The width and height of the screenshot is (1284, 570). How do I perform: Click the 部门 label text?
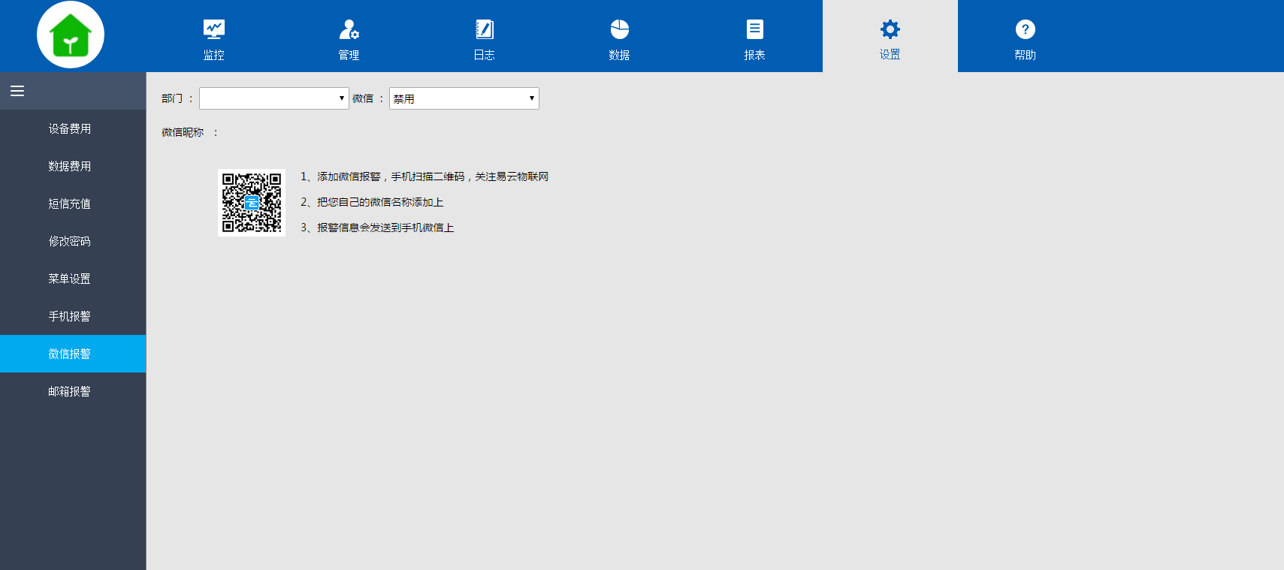click(x=172, y=98)
